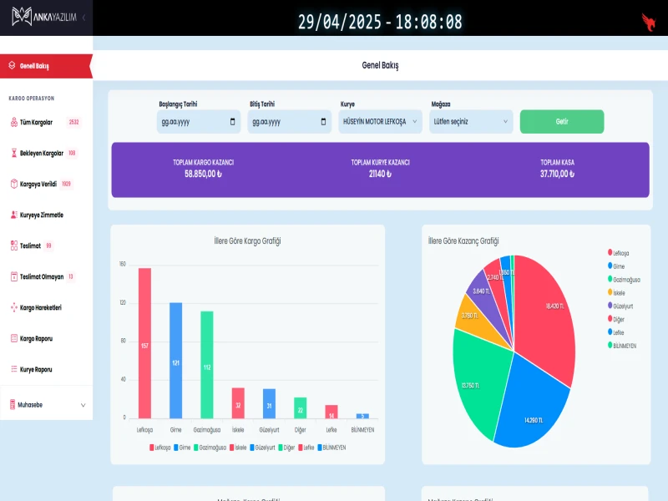Expand the Muhasebe sidebar section
This screenshot has width=668, height=501.
pos(47,405)
